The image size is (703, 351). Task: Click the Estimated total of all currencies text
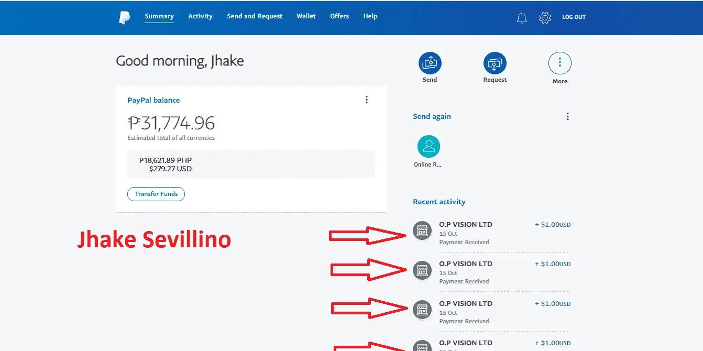pos(171,138)
